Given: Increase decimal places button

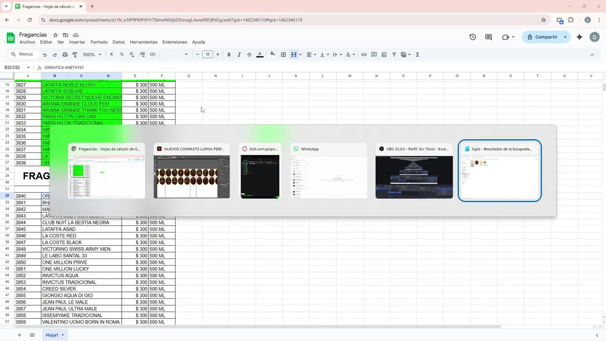Looking at the screenshot, I should (142, 54).
